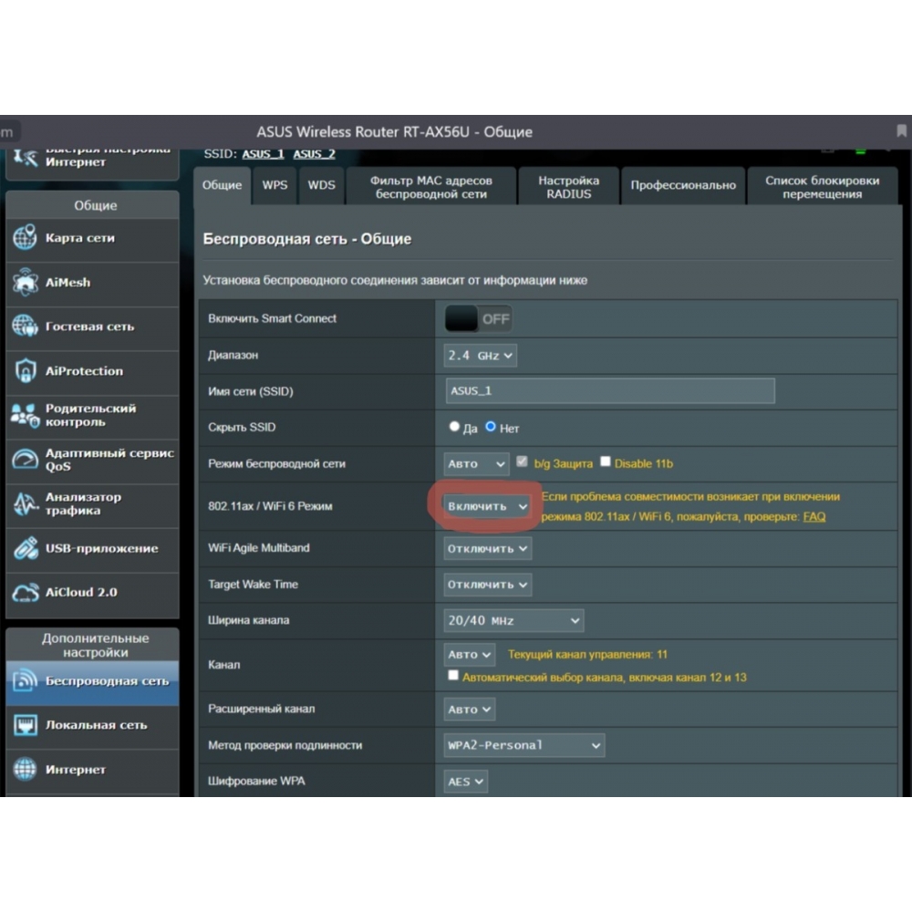Switch to the WPS tab
Screen dimensions: 912x912
pyautogui.click(x=275, y=185)
